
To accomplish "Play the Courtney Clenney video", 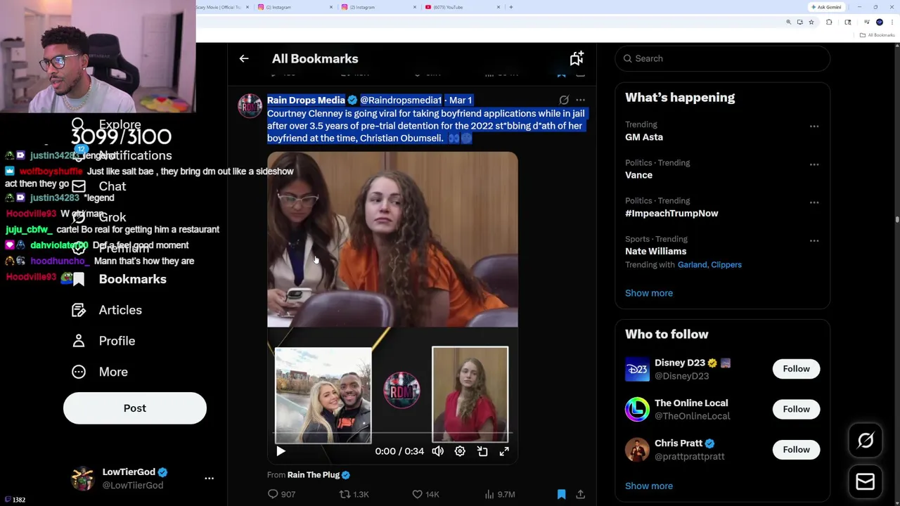I will (x=281, y=451).
